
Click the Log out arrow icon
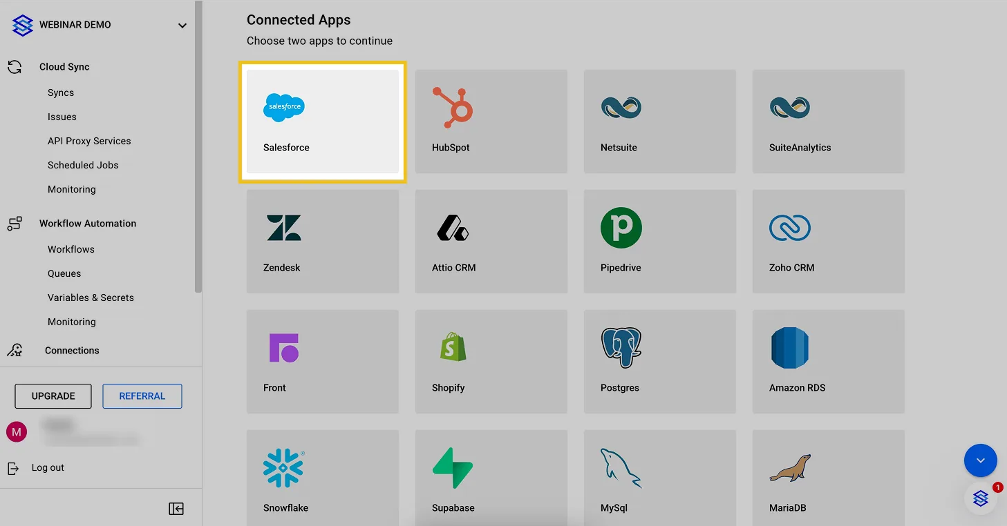coord(13,468)
